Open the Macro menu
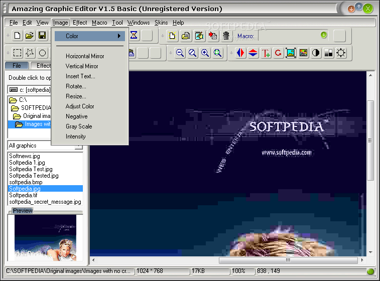Screen dimensions: 380x281 point(99,23)
